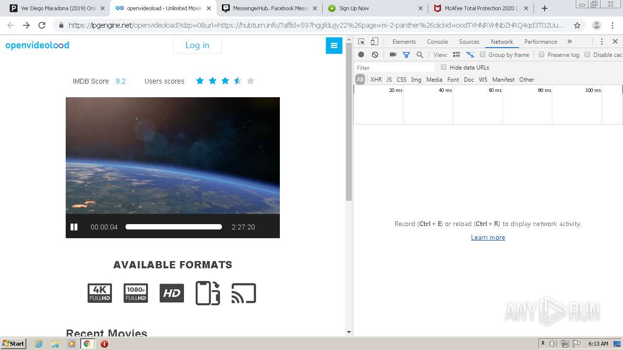
Task: Filter network by CSS
Action: coord(401,80)
